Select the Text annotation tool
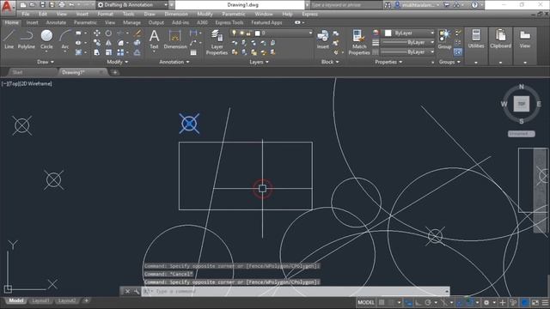Viewport: 550px width, 309px height. 154,39
